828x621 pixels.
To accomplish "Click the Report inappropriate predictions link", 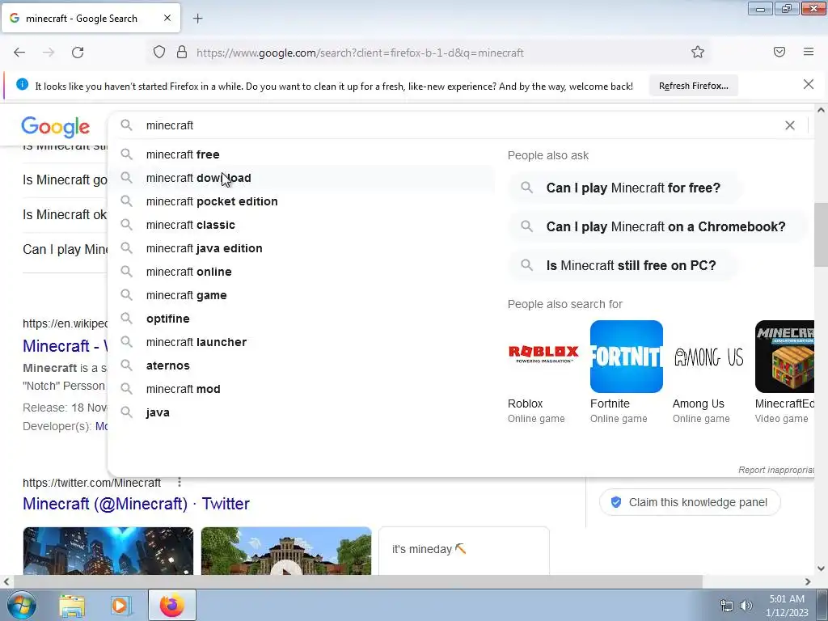I will click(775, 470).
